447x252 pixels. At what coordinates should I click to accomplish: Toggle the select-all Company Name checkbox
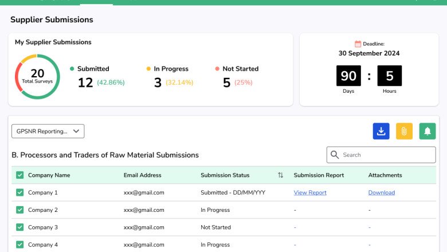point(19,175)
